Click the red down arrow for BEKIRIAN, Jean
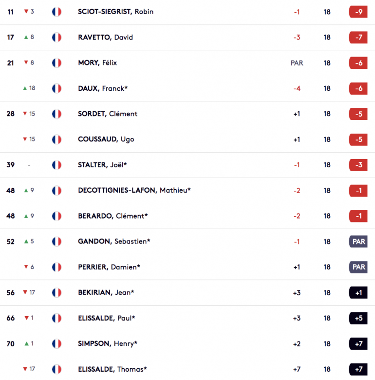This screenshot has height=380, width=375. [25, 292]
